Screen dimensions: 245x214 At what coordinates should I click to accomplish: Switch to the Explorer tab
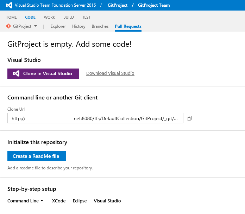[x=58, y=26]
